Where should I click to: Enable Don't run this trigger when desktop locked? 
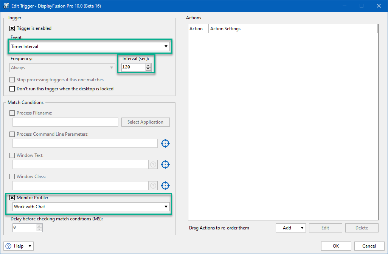(x=12, y=89)
